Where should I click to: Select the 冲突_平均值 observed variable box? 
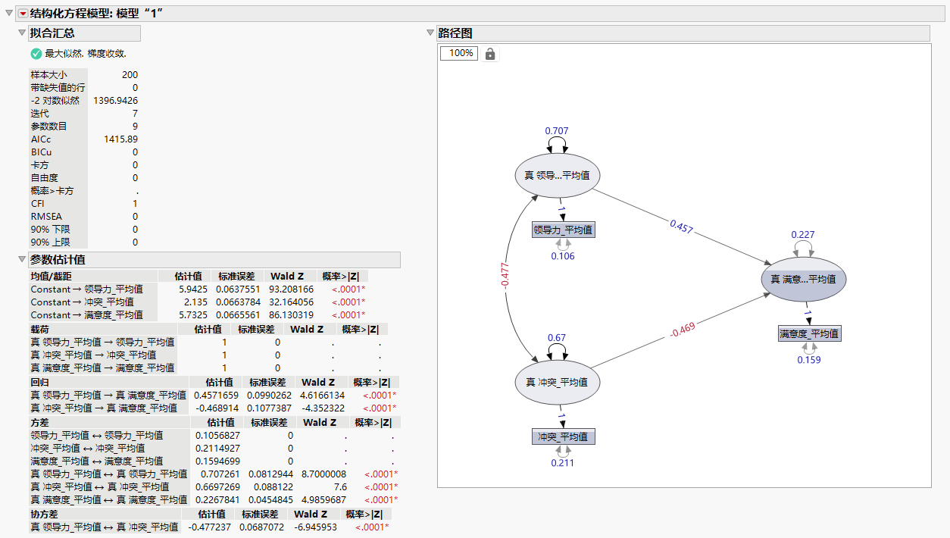(563, 436)
